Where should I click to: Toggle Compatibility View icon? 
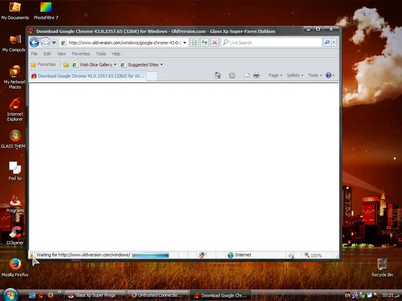[x=194, y=42]
